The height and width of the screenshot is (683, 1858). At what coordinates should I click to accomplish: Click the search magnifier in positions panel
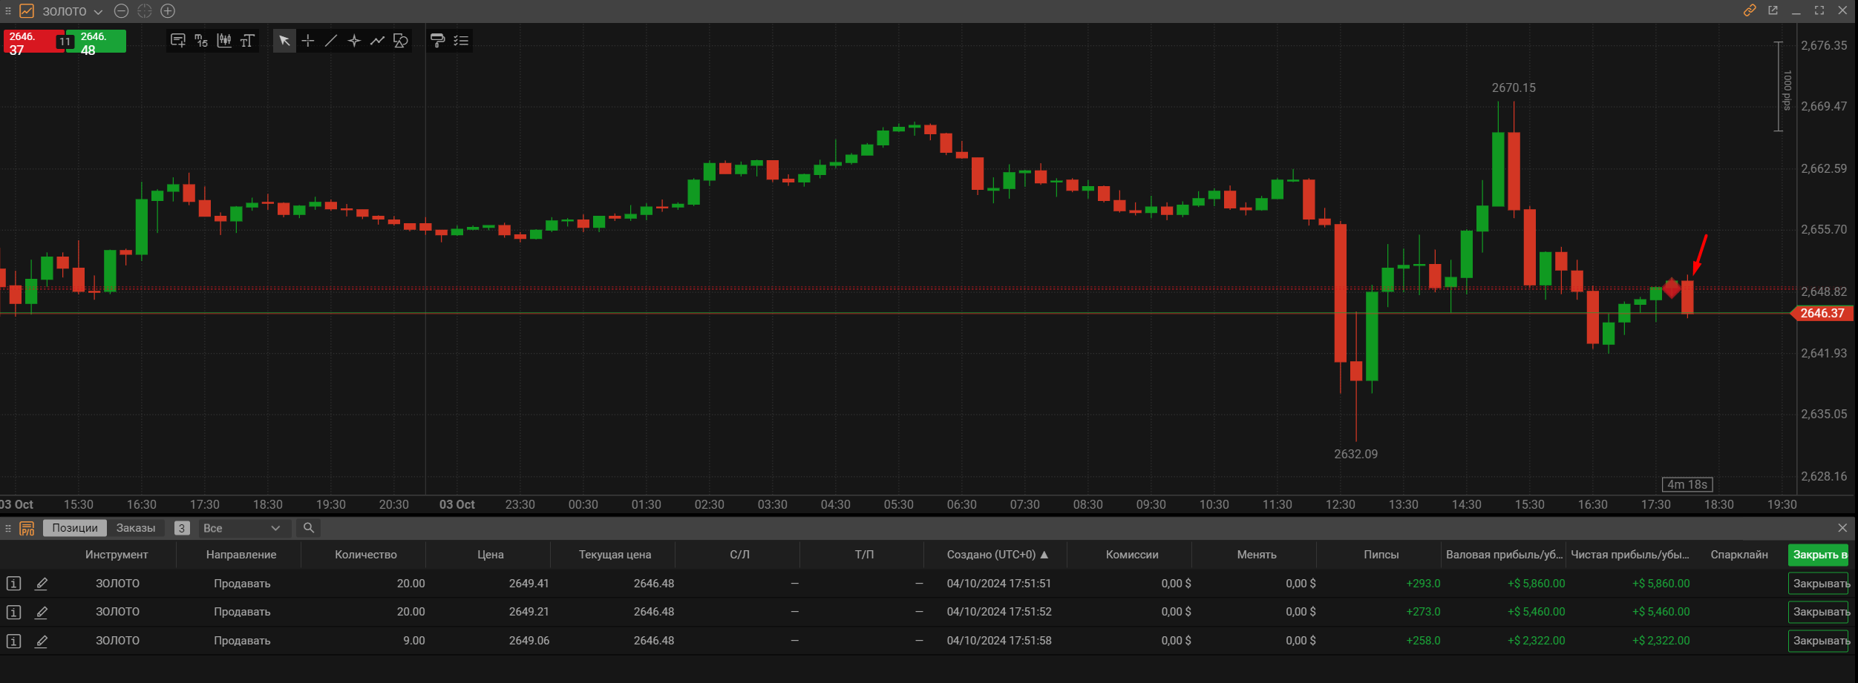tap(309, 528)
